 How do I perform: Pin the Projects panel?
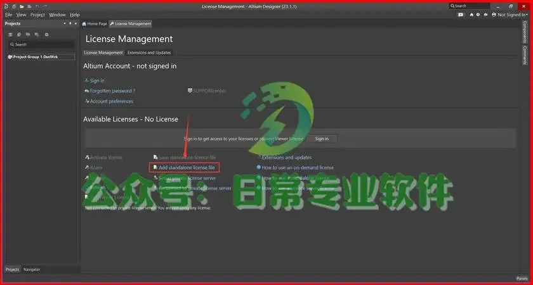(70, 24)
